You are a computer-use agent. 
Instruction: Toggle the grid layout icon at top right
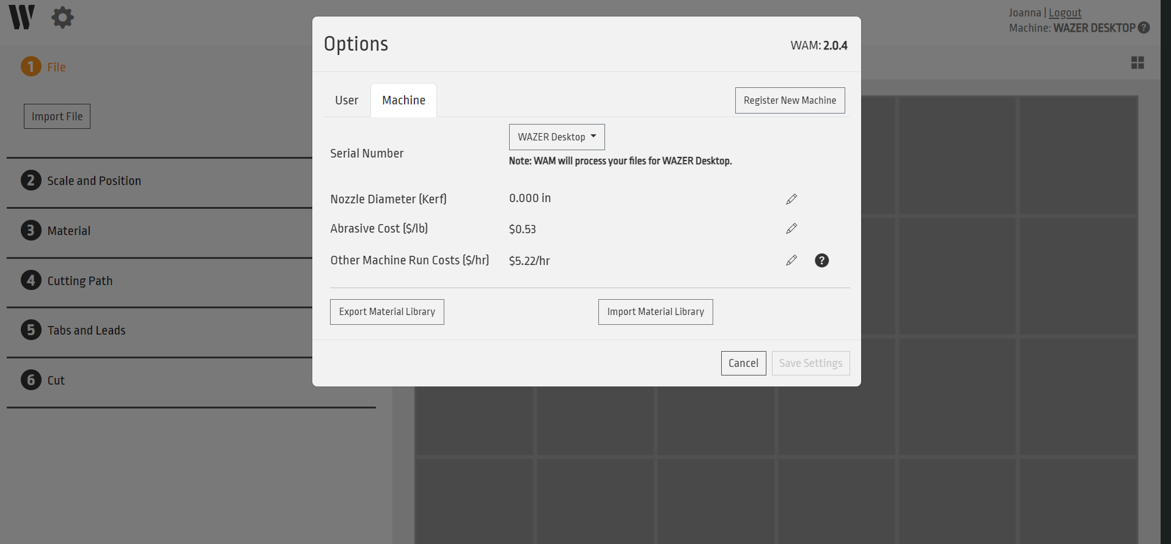click(x=1137, y=63)
